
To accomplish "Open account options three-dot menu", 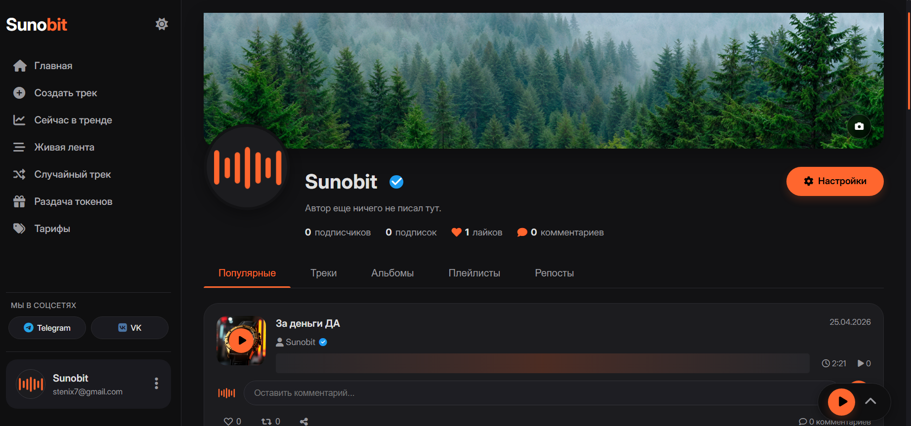I will point(156,384).
